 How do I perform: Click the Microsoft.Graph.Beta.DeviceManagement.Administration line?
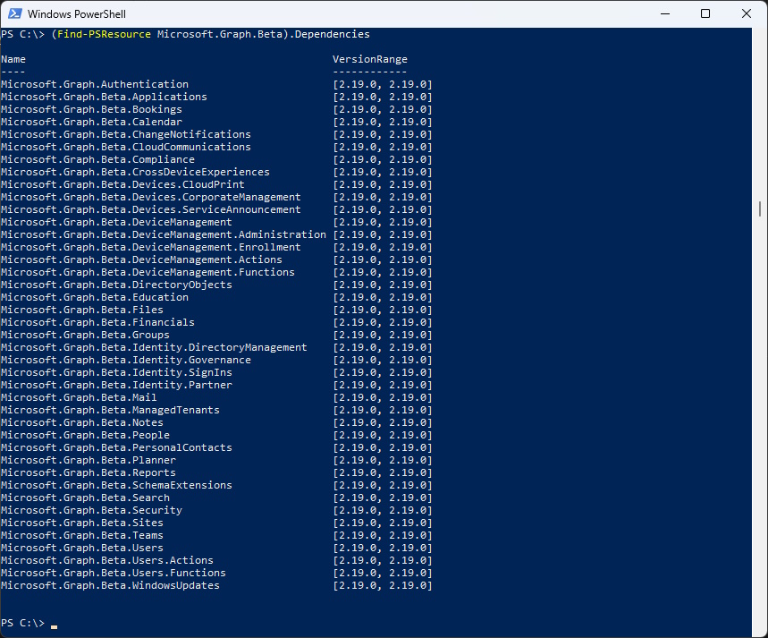click(164, 234)
